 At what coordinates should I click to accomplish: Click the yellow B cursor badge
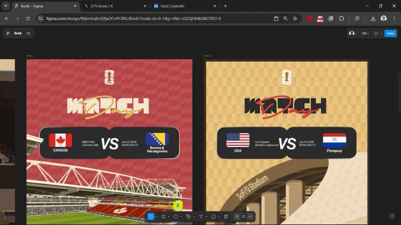[x=178, y=206]
